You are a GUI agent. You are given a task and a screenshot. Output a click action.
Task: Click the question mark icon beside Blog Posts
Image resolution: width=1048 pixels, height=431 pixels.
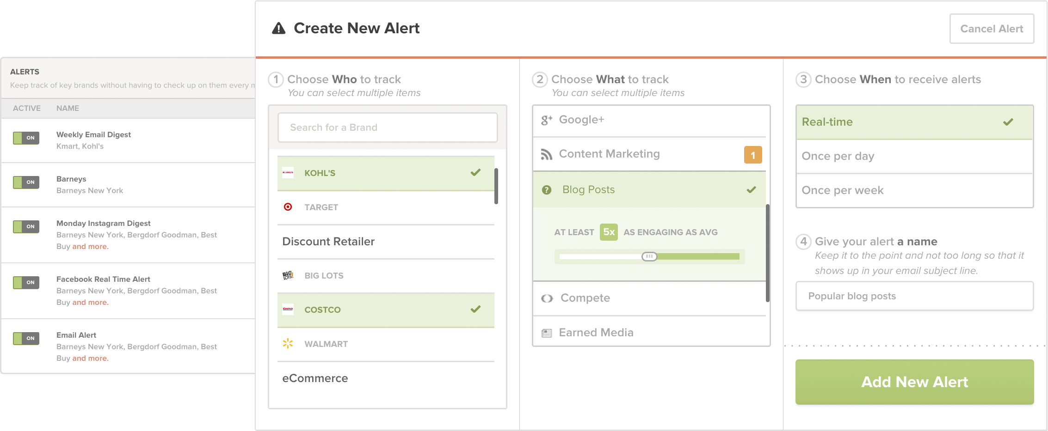547,190
